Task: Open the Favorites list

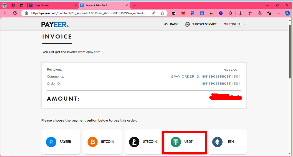Action: tap(250, 13)
